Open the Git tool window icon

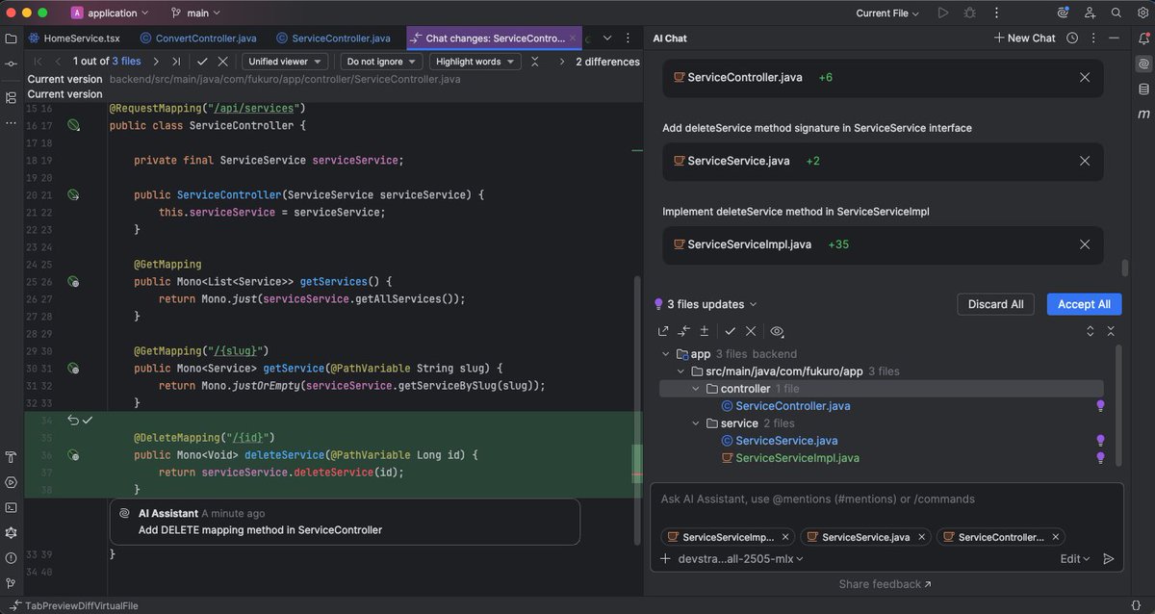pyautogui.click(x=11, y=582)
